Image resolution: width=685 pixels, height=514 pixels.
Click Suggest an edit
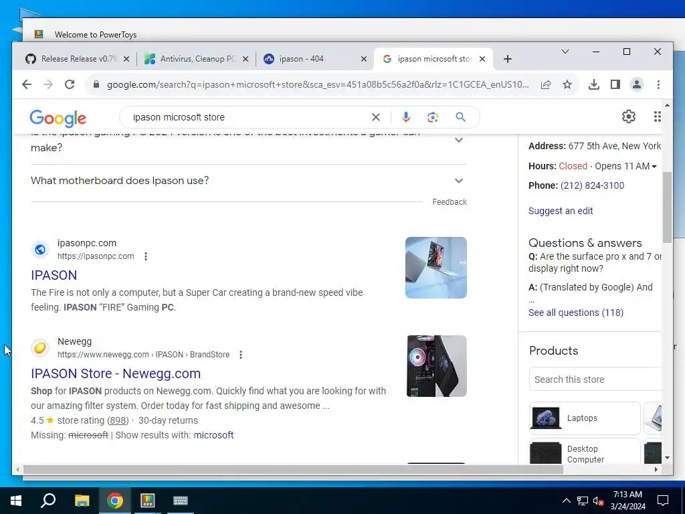(561, 211)
